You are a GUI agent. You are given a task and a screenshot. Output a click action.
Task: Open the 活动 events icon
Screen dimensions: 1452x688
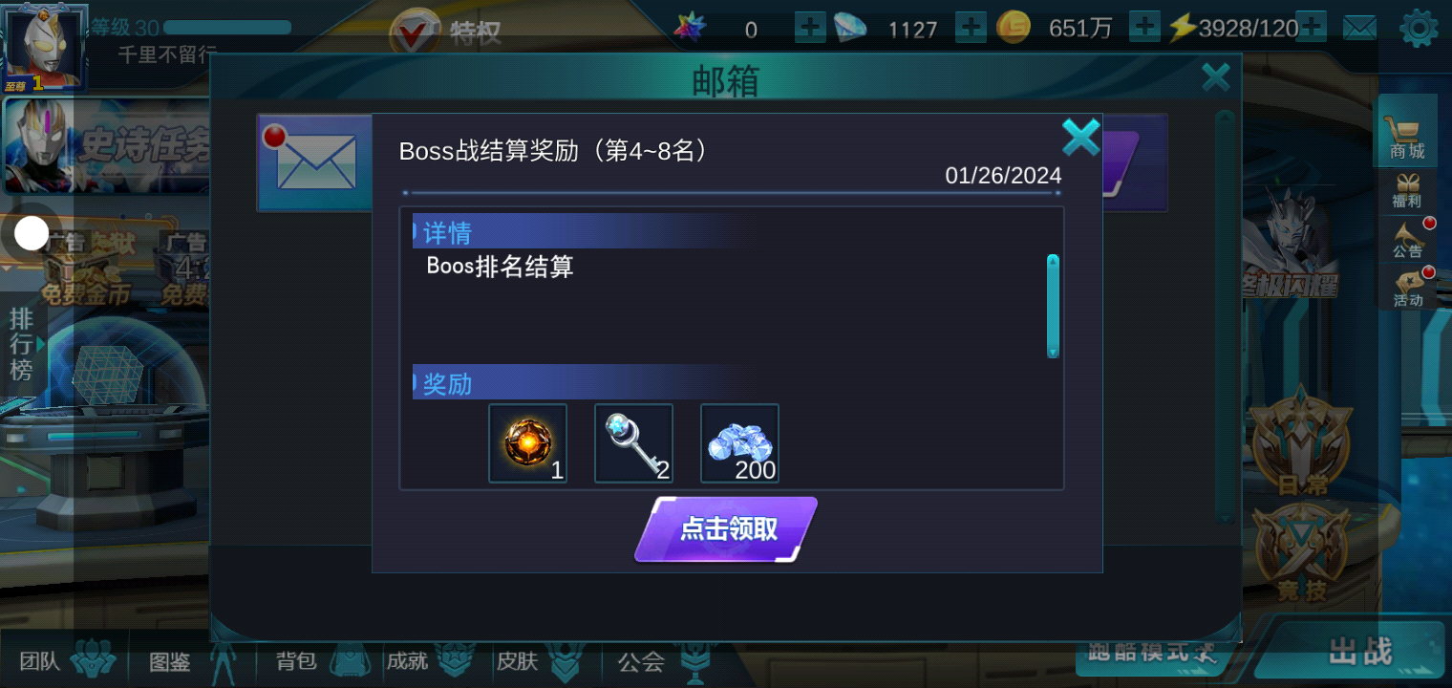coord(1408,289)
